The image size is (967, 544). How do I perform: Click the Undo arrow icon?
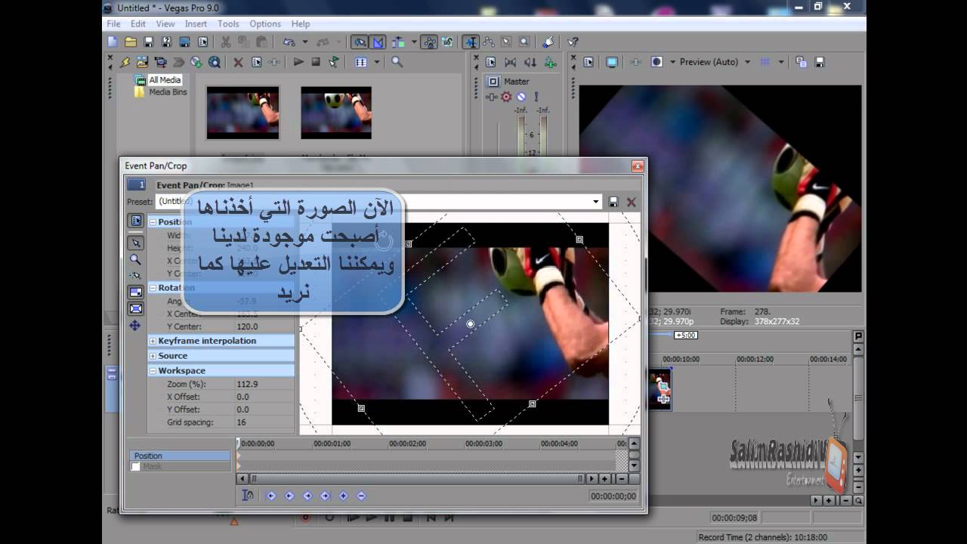pyautogui.click(x=289, y=42)
